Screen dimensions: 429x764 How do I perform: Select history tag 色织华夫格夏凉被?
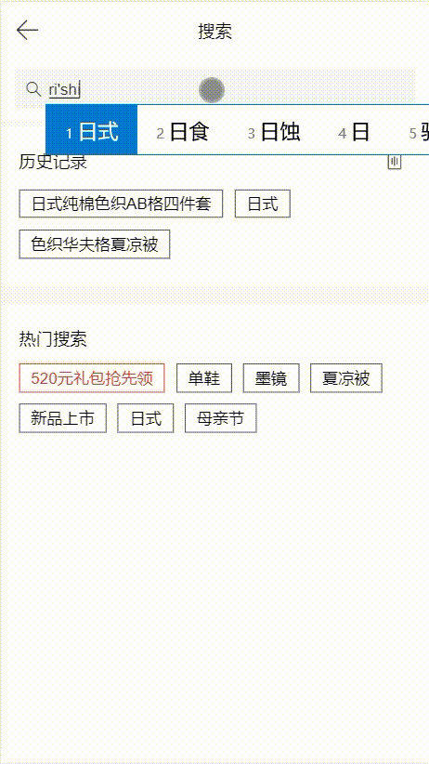click(95, 244)
